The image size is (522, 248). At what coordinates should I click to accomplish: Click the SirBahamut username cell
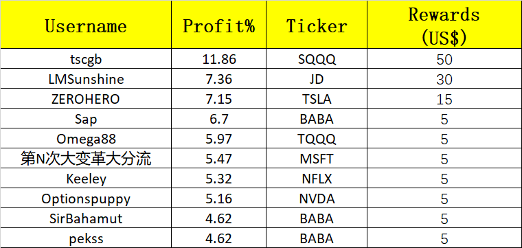point(86,218)
